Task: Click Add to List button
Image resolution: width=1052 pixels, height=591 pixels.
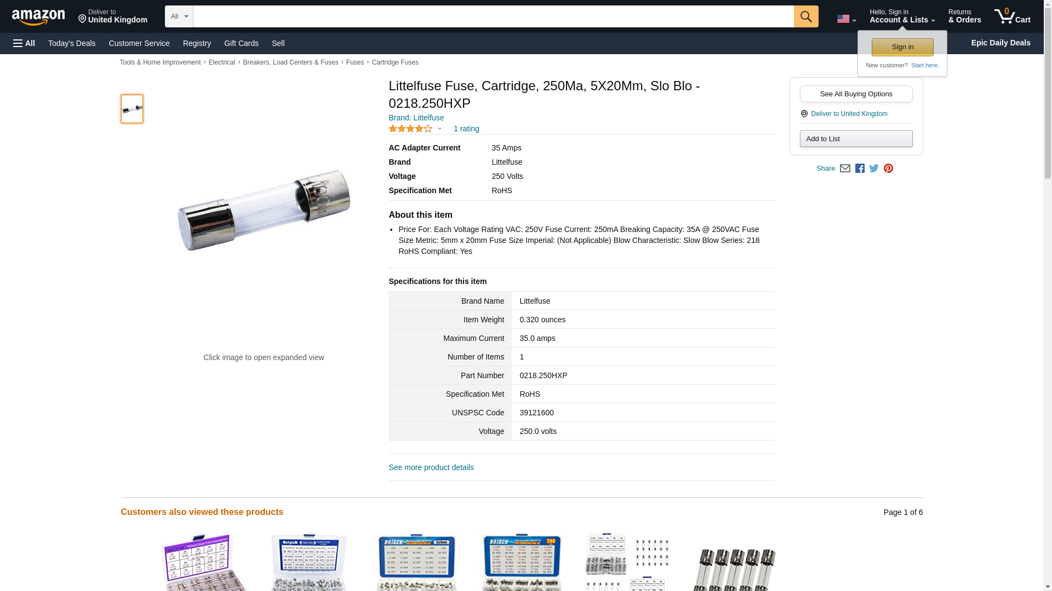Action: (x=856, y=138)
